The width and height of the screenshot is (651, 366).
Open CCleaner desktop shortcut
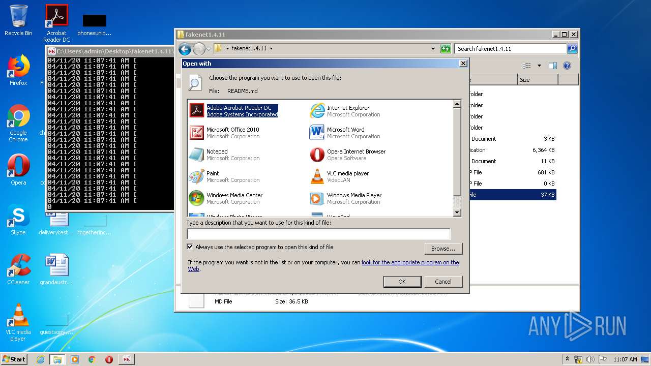18,269
